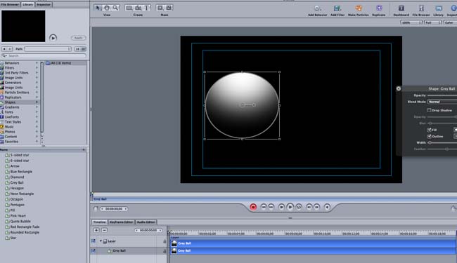457x263 pixels.
Task: Switch to the Inspector tab
Action: pos(44,4)
